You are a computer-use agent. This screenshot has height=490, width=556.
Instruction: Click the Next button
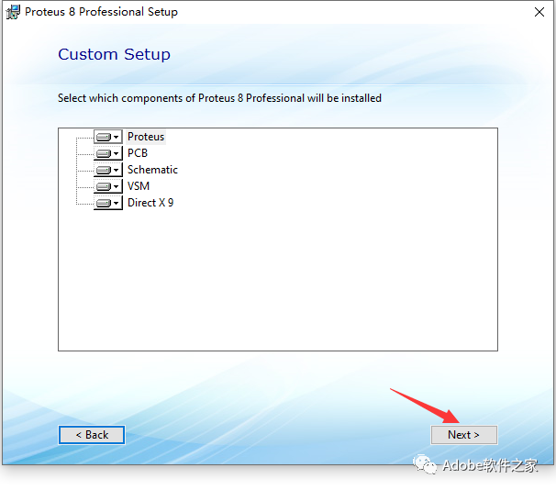[464, 435]
